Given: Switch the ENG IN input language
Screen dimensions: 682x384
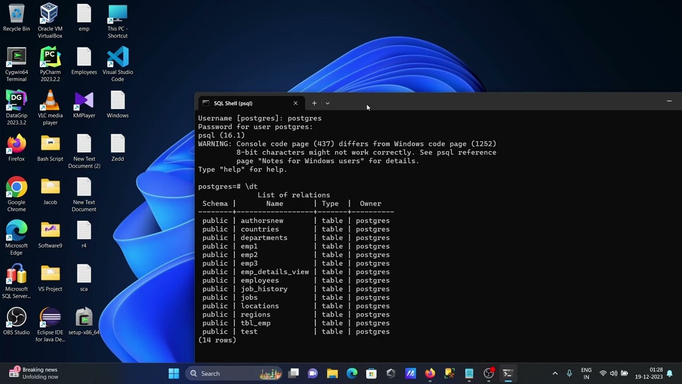Looking at the screenshot, I should (x=586, y=373).
